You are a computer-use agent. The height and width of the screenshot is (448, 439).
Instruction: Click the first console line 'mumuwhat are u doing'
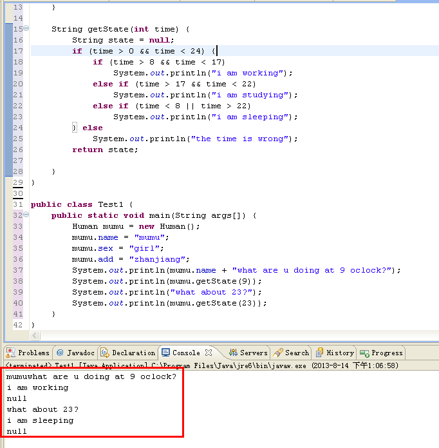pyautogui.click(x=91, y=377)
